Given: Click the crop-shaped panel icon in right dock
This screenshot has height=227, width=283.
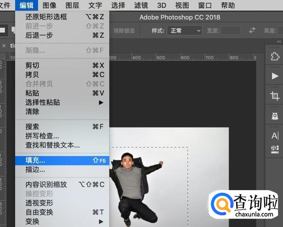Looking at the screenshot, I should (x=275, y=96).
